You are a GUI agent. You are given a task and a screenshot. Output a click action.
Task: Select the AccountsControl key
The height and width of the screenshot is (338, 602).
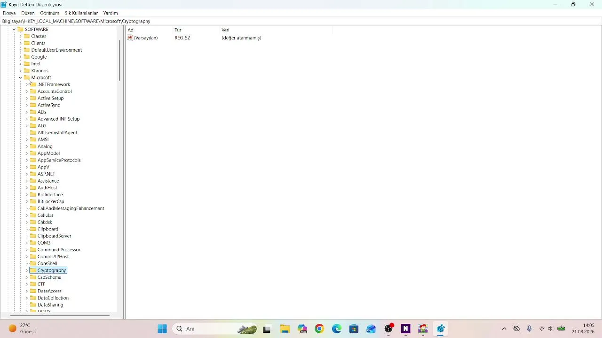pos(55,92)
